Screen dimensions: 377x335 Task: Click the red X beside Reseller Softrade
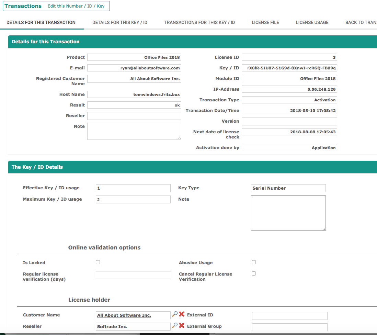[x=182, y=326]
